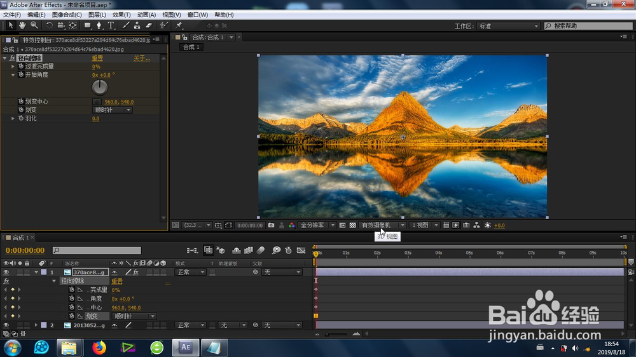Open the 1 视图 view layout dropdown
The width and height of the screenshot is (636, 357).
424,226
